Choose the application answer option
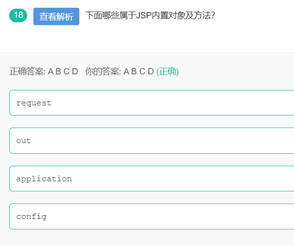 (151, 179)
